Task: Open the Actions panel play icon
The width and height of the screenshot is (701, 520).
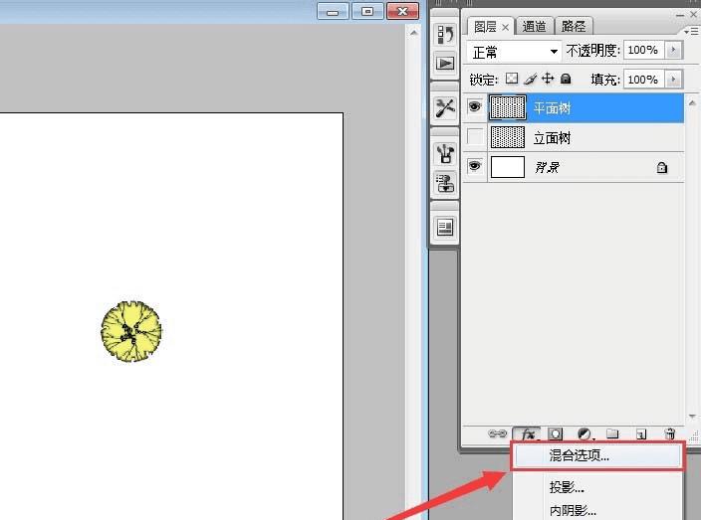Action: click(x=445, y=63)
